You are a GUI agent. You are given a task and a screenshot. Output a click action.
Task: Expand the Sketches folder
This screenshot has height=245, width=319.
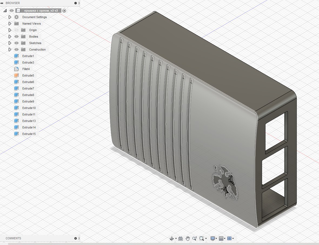pos(10,43)
